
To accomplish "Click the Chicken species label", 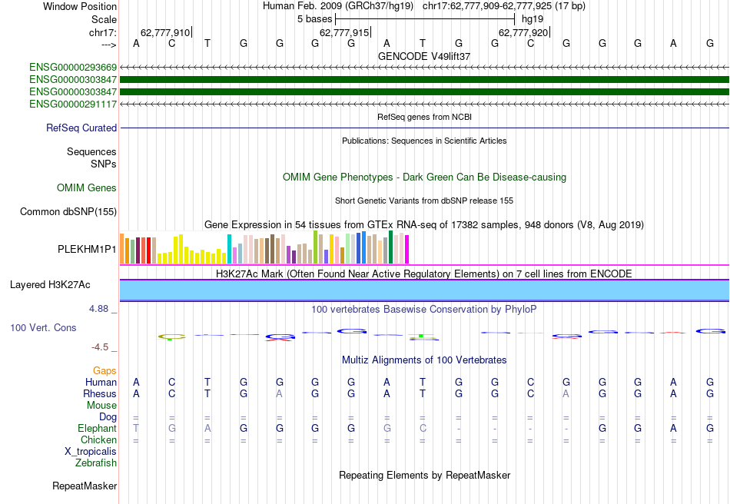I will click(98, 439).
